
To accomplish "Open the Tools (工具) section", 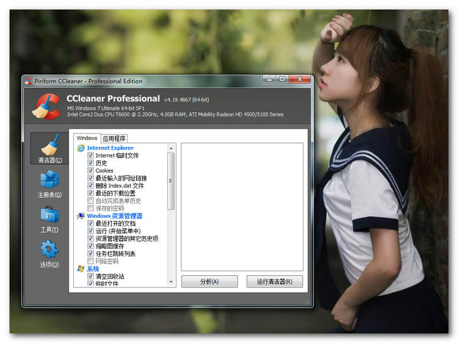I will (x=49, y=219).
